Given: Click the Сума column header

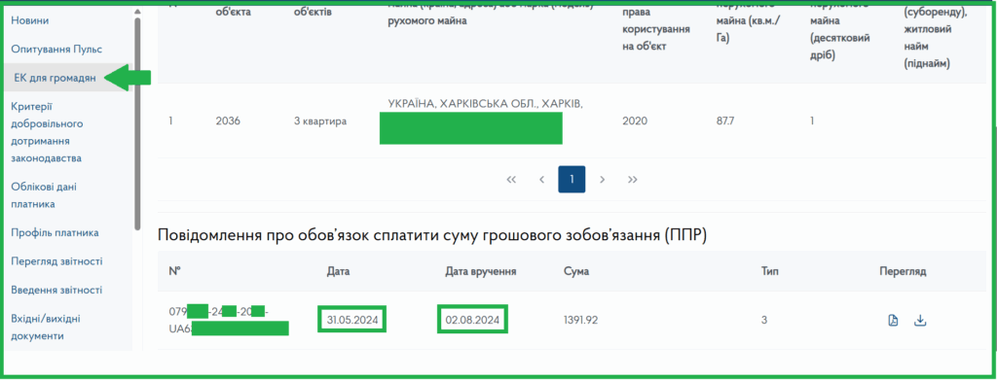Looking at the screenshot, I should click(576, 271).
